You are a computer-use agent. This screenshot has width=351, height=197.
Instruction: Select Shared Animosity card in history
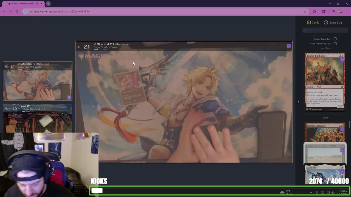coord(325,133)
